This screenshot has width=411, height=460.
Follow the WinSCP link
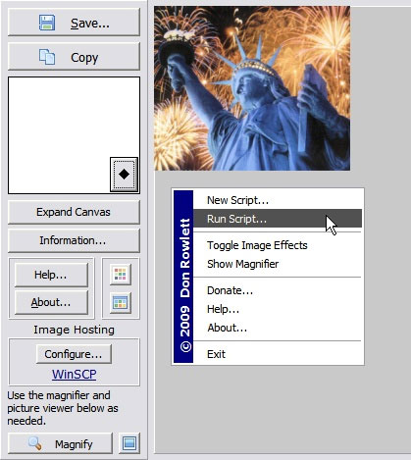click(75, 374)
